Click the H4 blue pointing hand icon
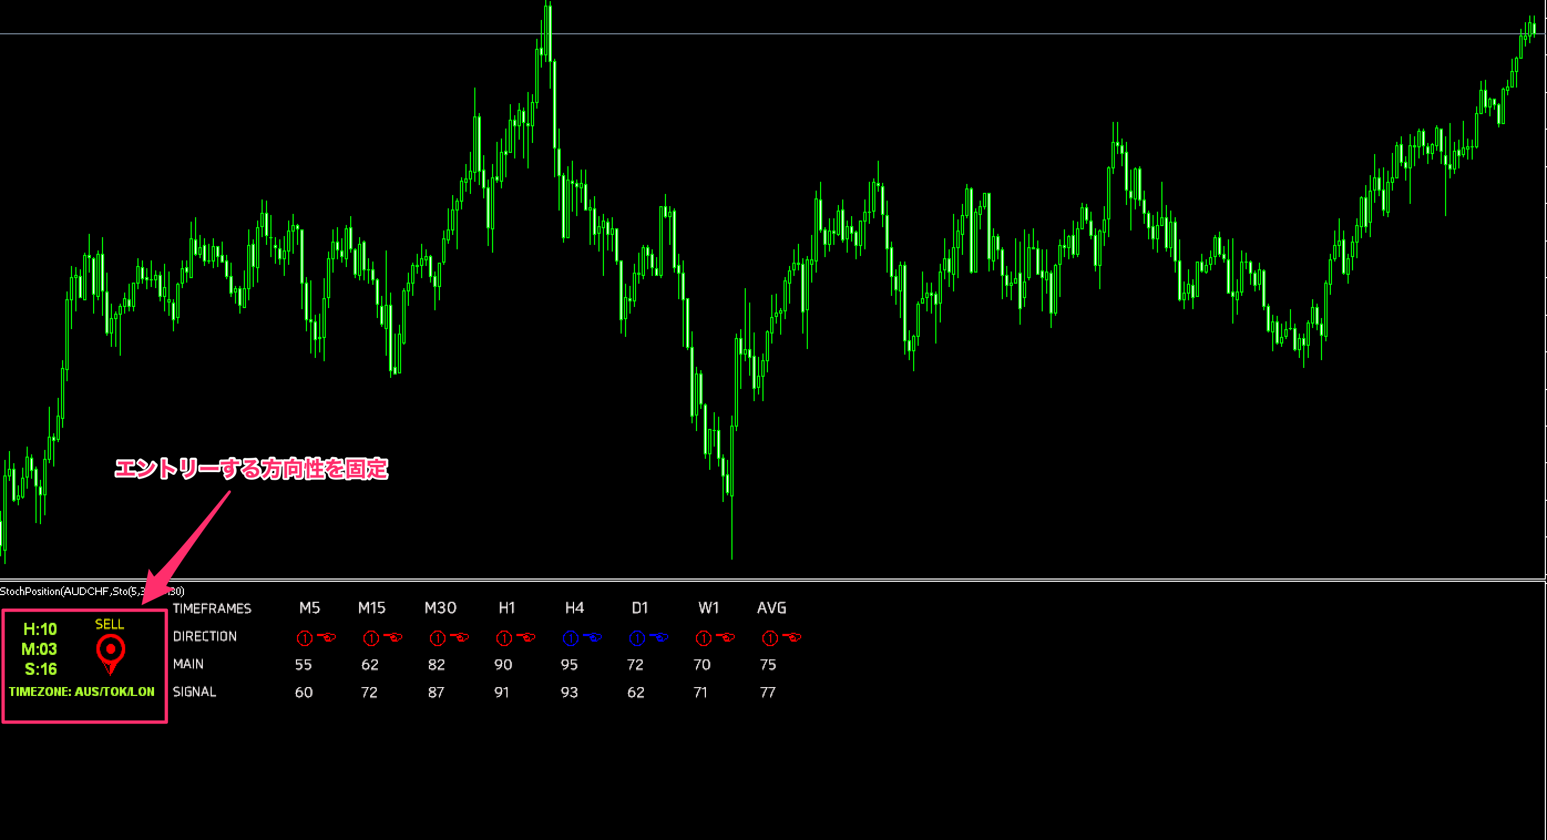 593,637
